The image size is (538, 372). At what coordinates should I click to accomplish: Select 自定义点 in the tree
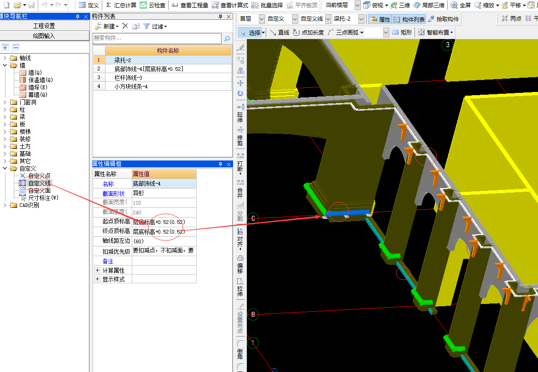35,176
